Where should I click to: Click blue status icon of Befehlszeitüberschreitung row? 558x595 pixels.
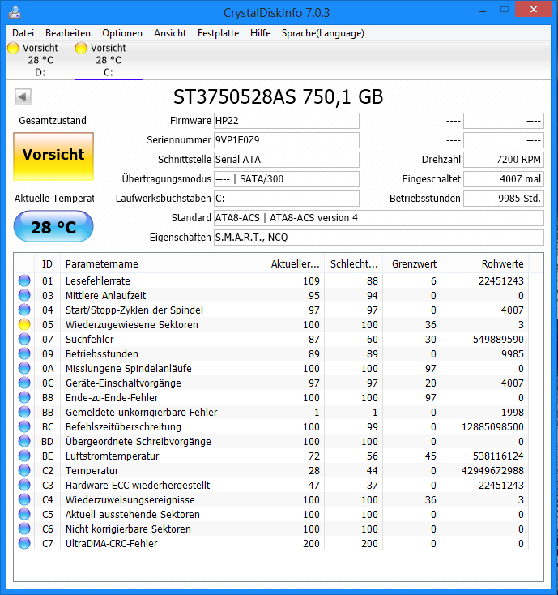24,427
